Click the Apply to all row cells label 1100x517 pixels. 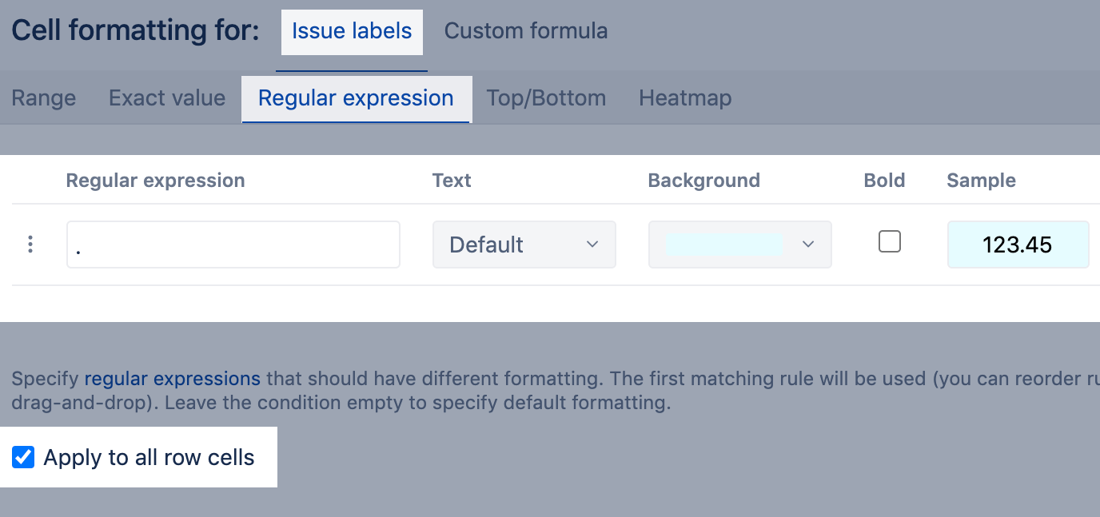pos(149,458)
